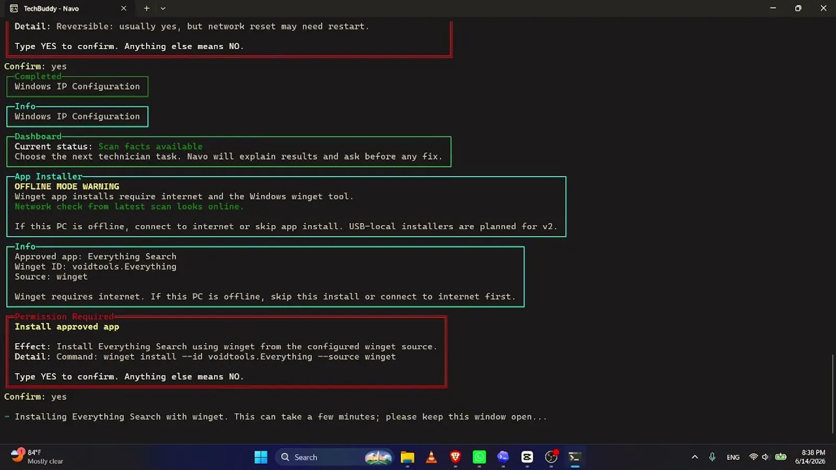Screen dimensions: 836x470
Task: Click the 'OFFLINE MODE WARNING' heading
Action: click(x=67, y=186)
